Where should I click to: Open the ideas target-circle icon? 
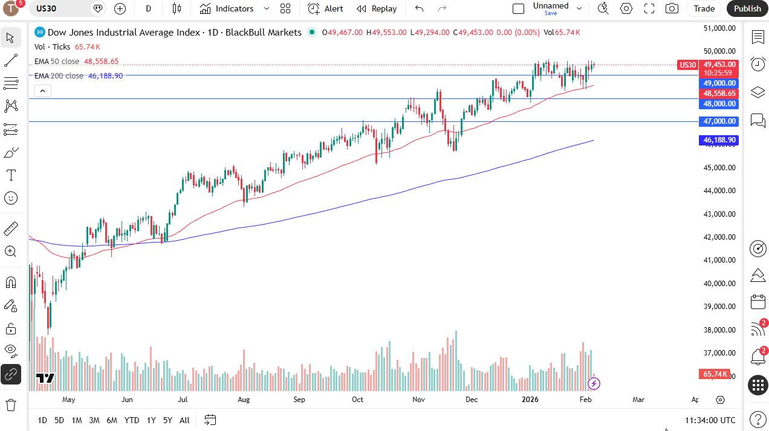(x=758, y=248)
